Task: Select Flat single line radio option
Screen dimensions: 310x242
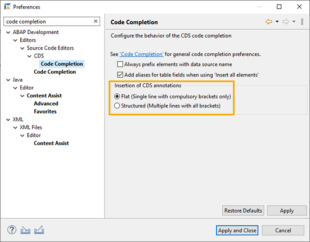Action: tap(117, 96)
